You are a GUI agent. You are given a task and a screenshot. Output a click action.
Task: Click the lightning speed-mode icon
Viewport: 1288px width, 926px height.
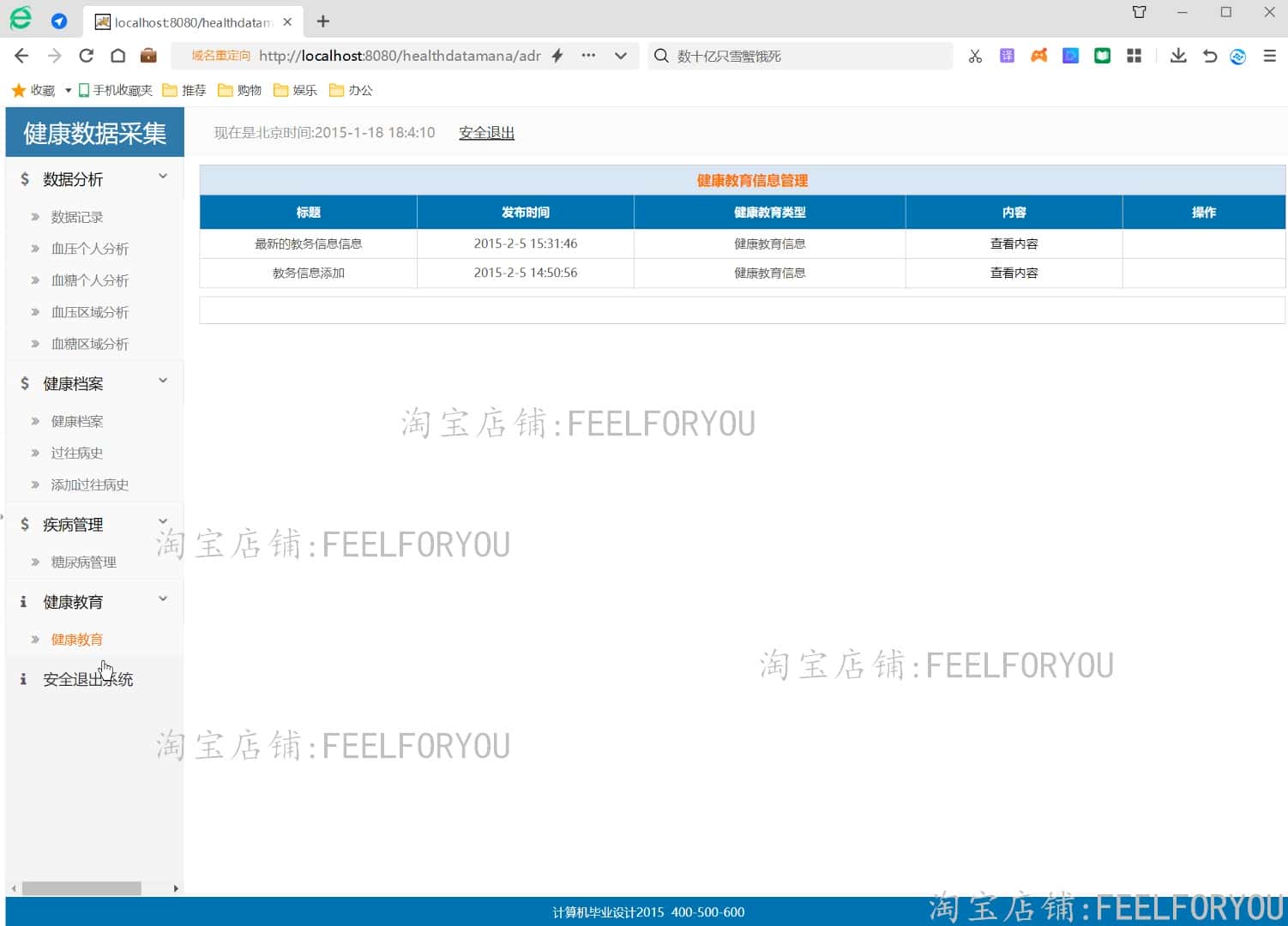click(x=557, y=56)
